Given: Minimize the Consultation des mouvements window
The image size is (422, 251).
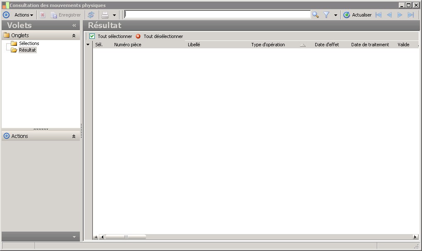Looking at the screenshot, I should (402, 5).
